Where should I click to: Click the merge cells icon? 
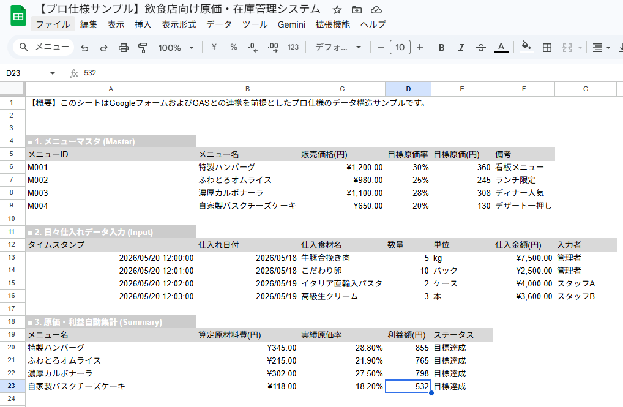point(567,48)
